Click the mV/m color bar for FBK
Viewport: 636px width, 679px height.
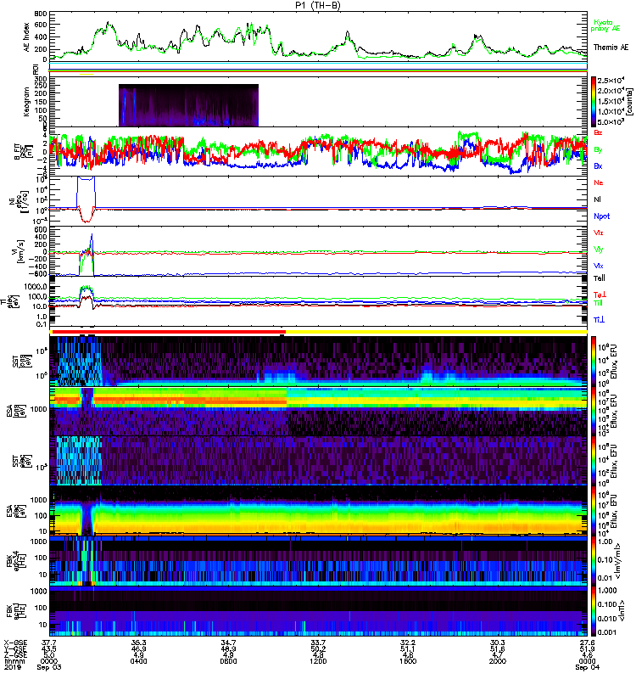594,561
